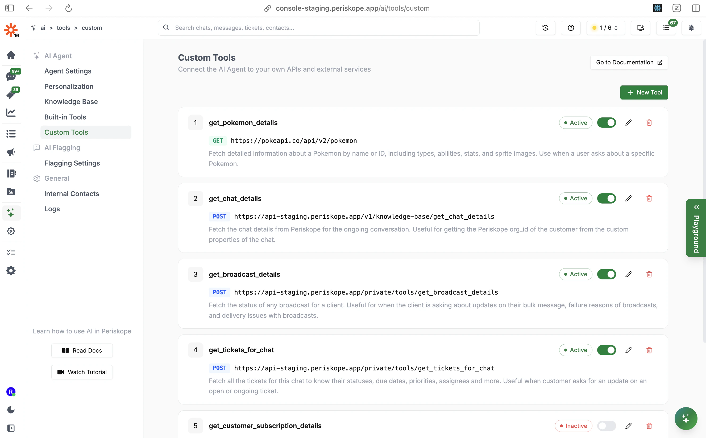Click the pokeapi URL text
The width and height of the screenshot is (706, 438).
click(294, 141)
